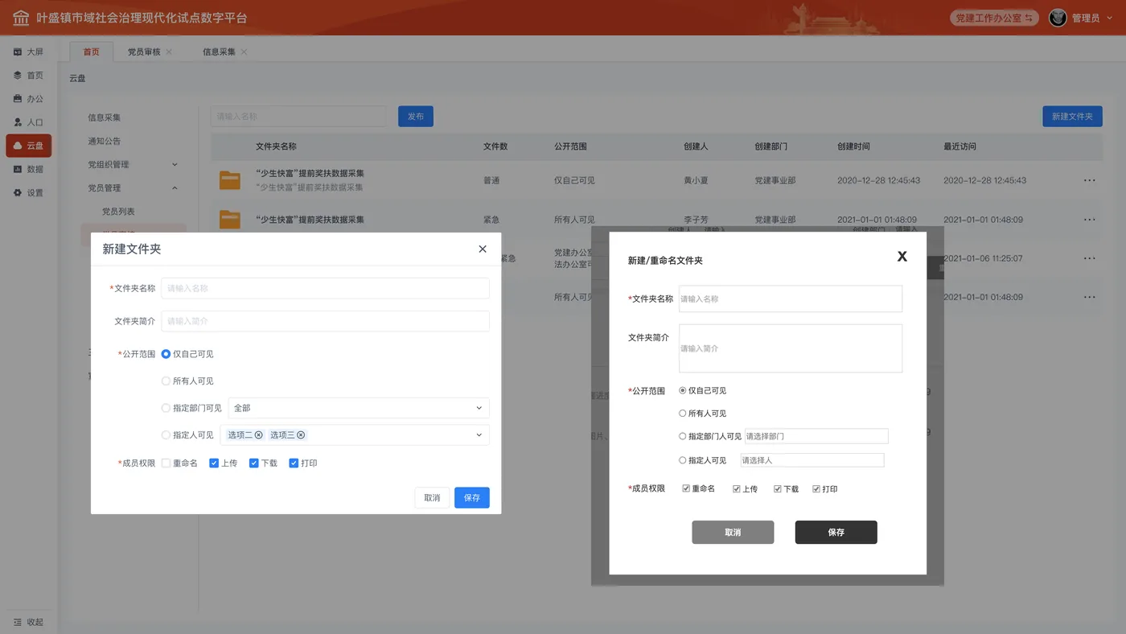Remove the 选项二 tag

click(x=258, y=435)
